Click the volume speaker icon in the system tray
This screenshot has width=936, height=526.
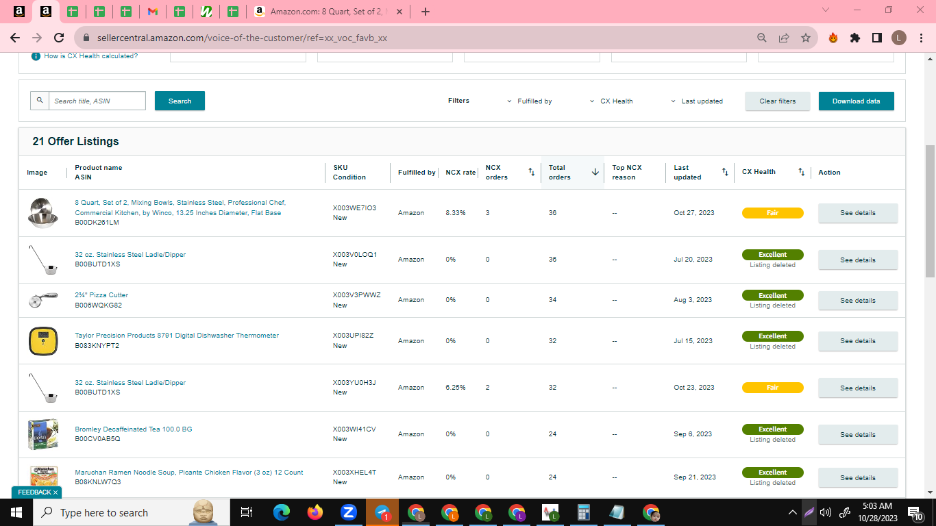tap(826, 512)
